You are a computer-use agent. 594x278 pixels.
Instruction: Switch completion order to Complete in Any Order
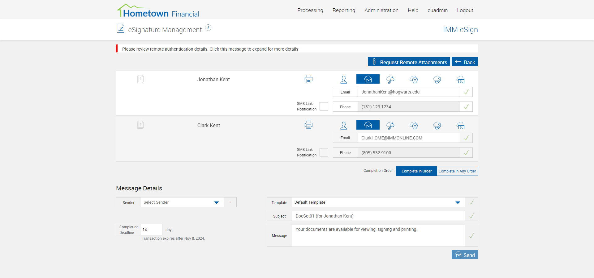click(x=457, y=171)
